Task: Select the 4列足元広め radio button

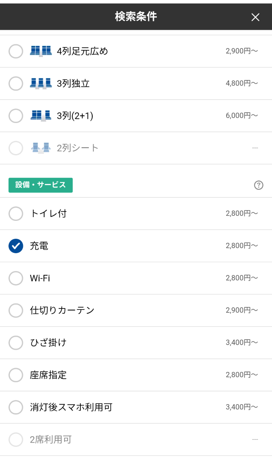Action: [x=16, y=50]
